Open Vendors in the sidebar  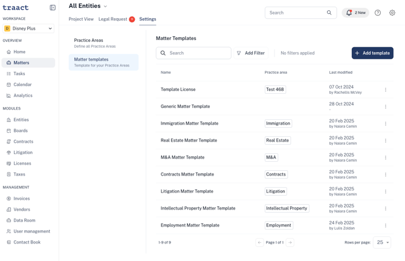coord(28,210)
